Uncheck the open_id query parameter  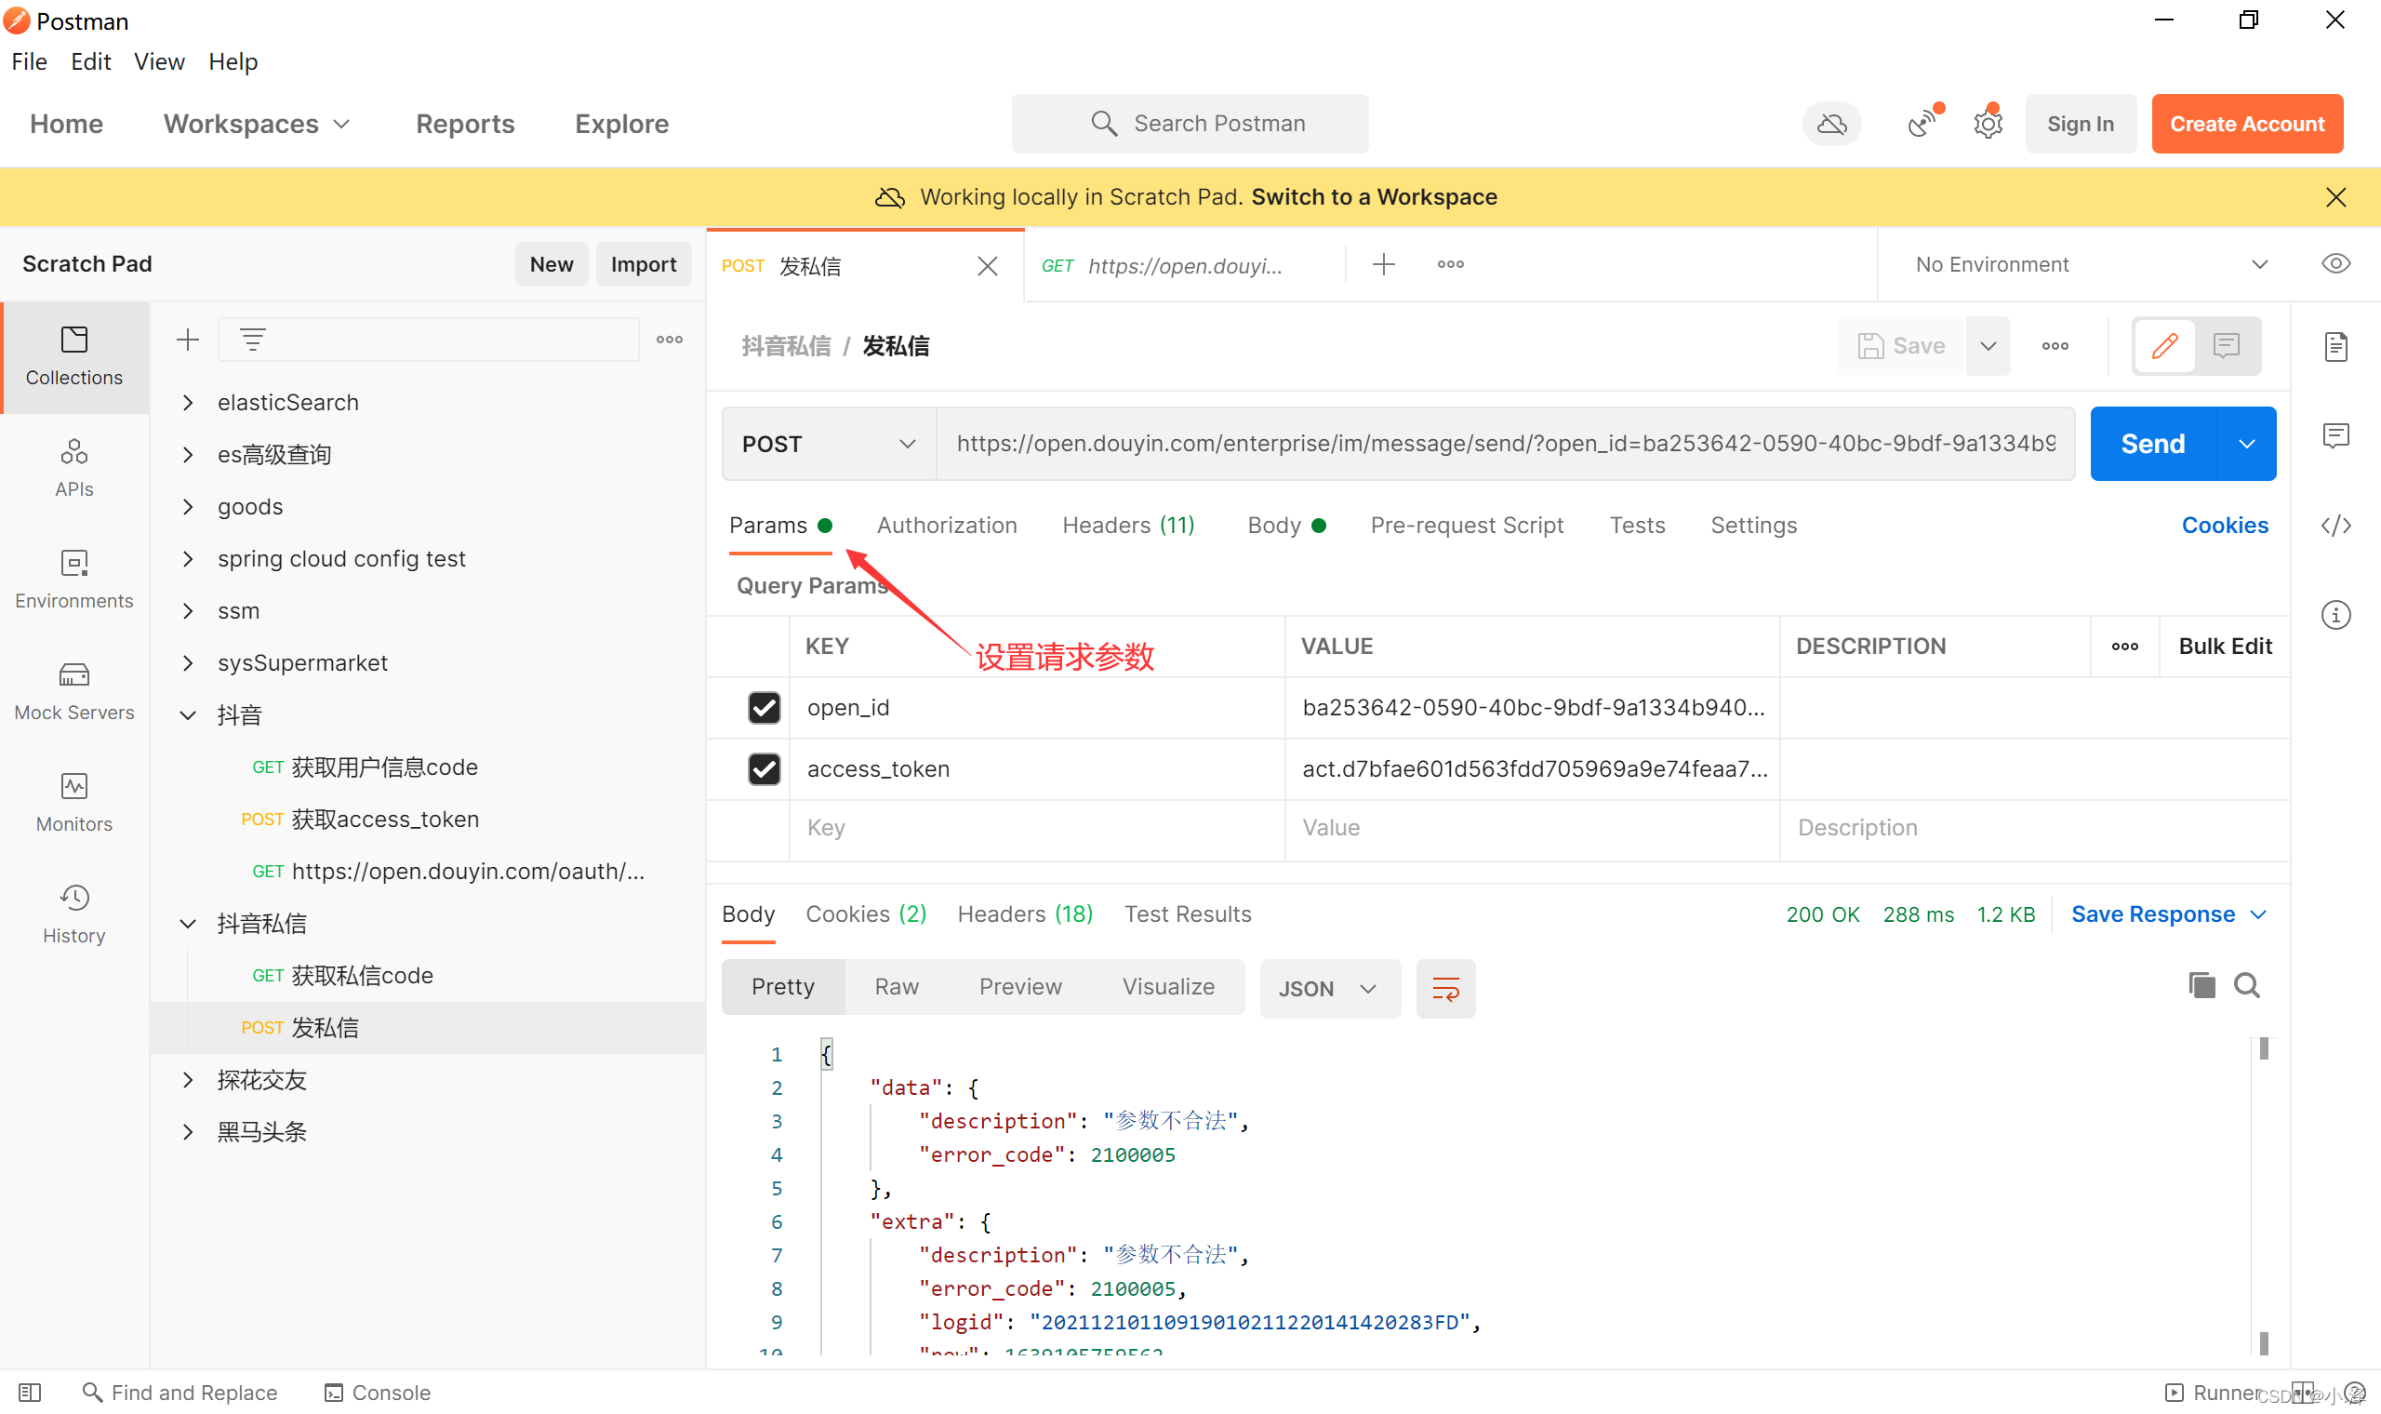(x=764, y=708)
